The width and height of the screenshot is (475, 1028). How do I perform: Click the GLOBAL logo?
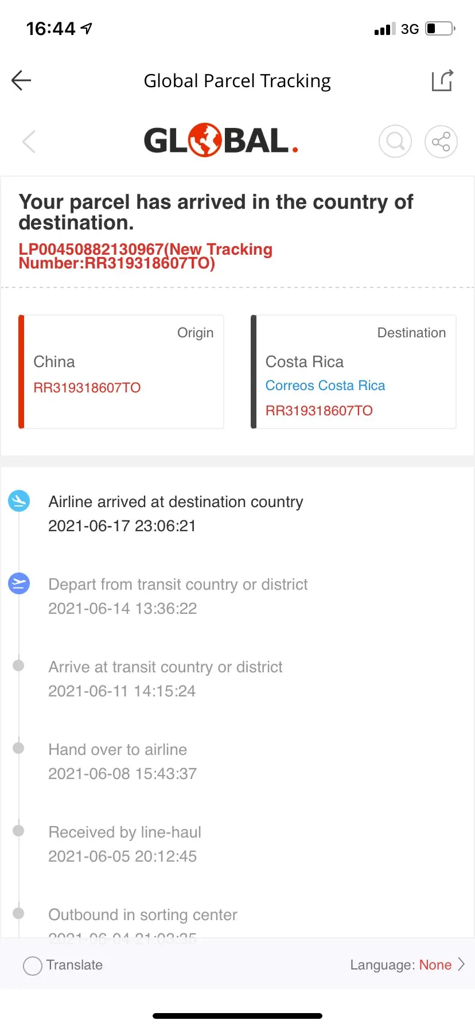(x=221, y=141)
